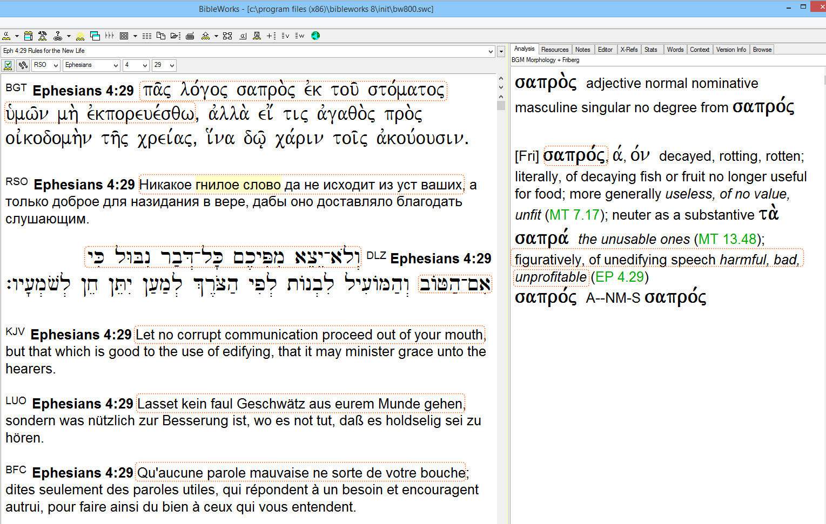Click the plus list icon
This screenshot has width=826, height=524.
271,36
